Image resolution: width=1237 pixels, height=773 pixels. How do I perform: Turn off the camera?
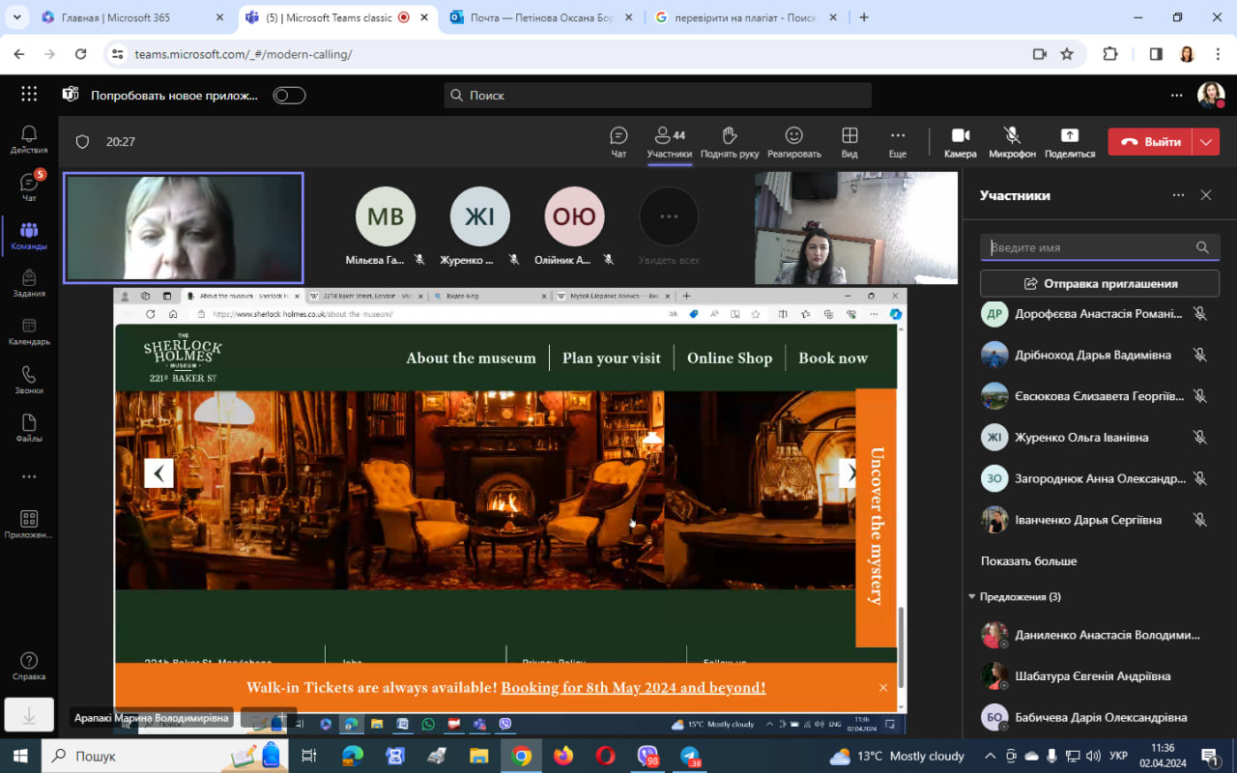960,136
